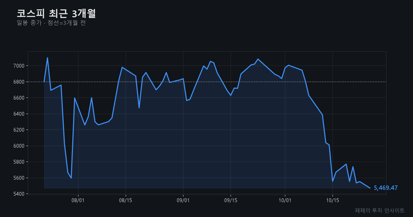This screenshot has width=413, height=217.
Task: Click the dashed 3-month-ago reference line
Action: coord(207,82)
